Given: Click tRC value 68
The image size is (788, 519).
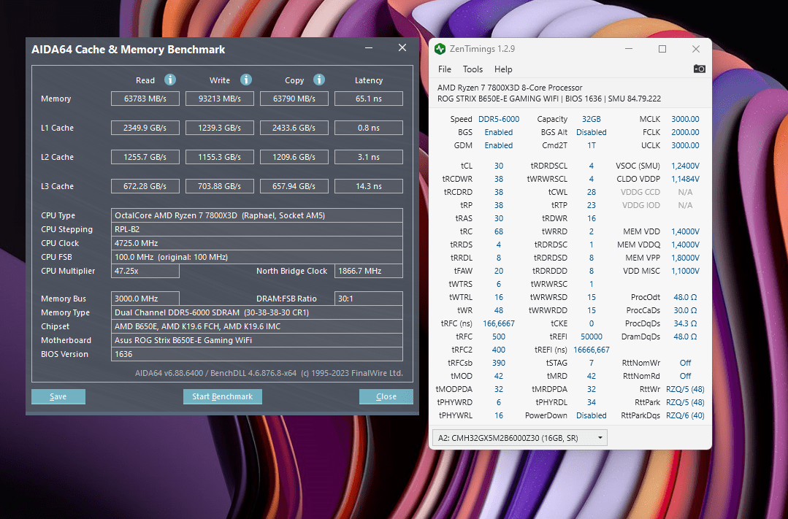Looking at the screenshot, I should coord(499,231).
